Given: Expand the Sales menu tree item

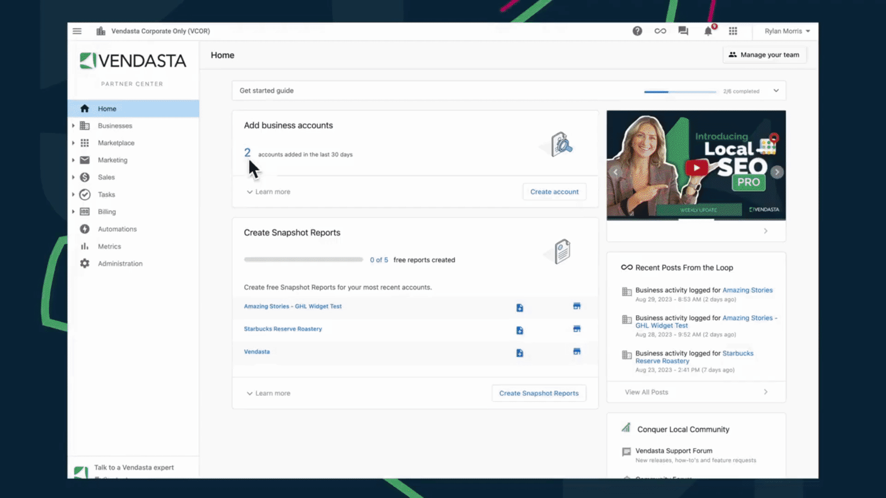Looking at the screenshot, I should tap(72, 177).
